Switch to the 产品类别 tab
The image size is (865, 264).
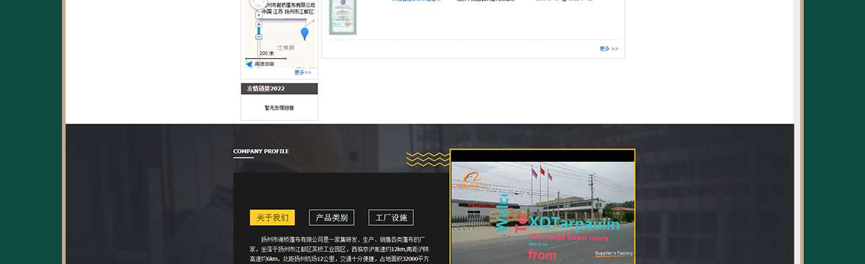coord(332,218)
